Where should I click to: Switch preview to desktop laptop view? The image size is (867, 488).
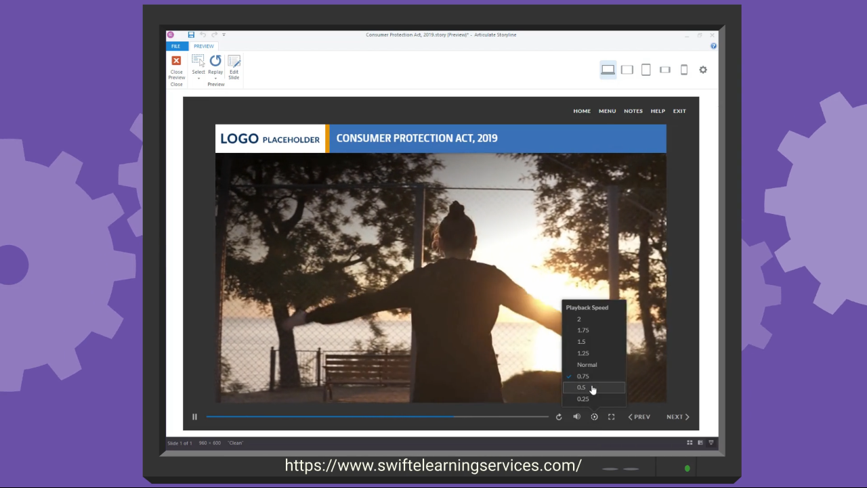tap(608, 70)
